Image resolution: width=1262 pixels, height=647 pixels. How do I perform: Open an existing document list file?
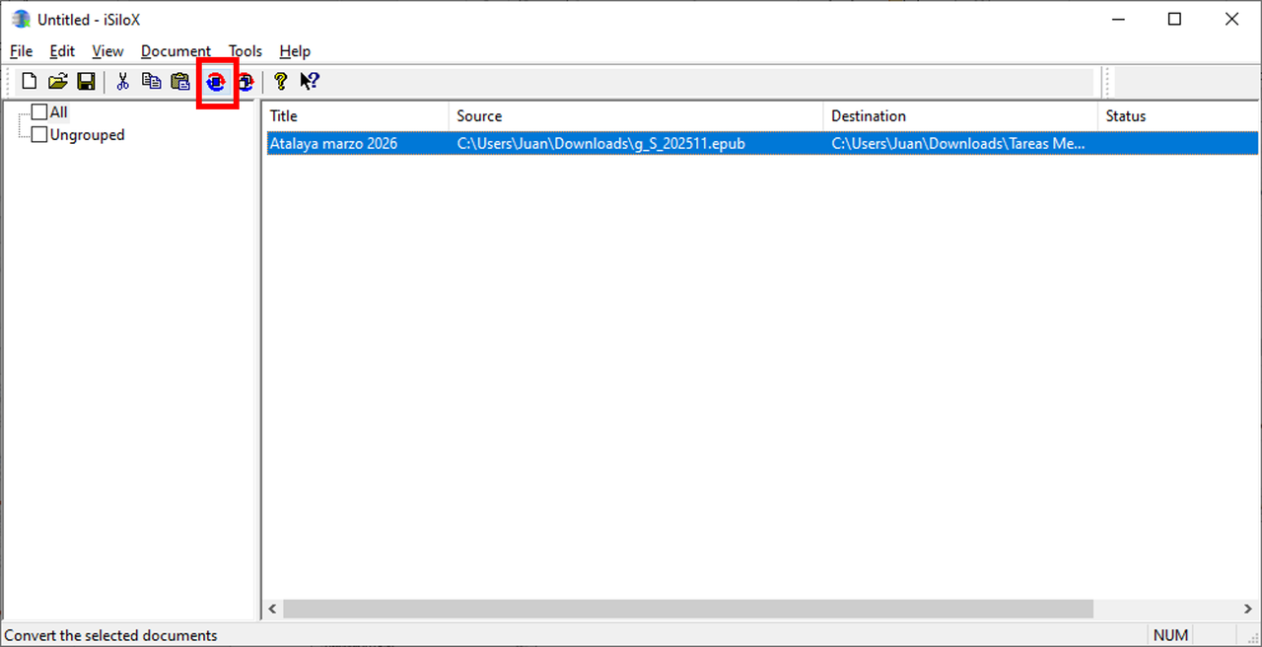tap(58, 82)
